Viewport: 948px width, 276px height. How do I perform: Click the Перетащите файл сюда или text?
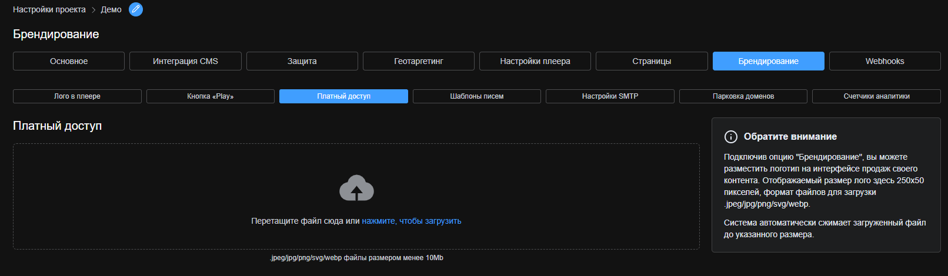[x=305, y=221]
